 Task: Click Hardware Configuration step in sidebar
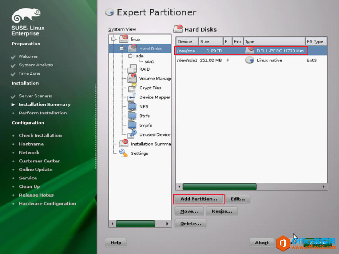(47, 204)
